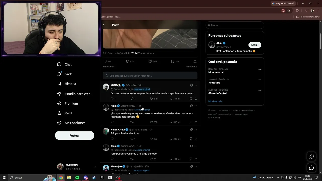
Task: Like the main post with 3 mil likes
Action: click(x=153, y=61)
